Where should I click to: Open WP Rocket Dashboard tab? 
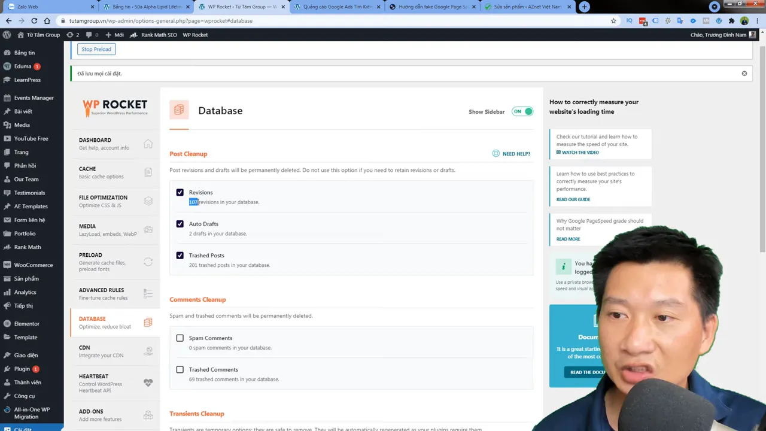tap(115, 144)
